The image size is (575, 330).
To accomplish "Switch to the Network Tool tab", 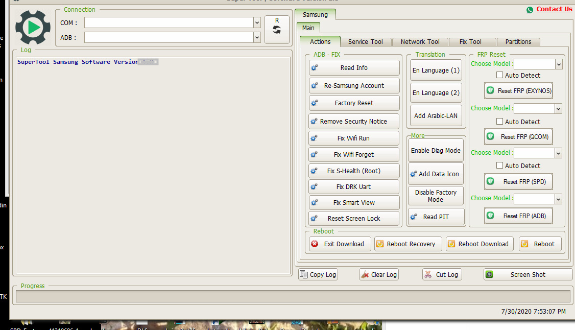I will point(420,42).
